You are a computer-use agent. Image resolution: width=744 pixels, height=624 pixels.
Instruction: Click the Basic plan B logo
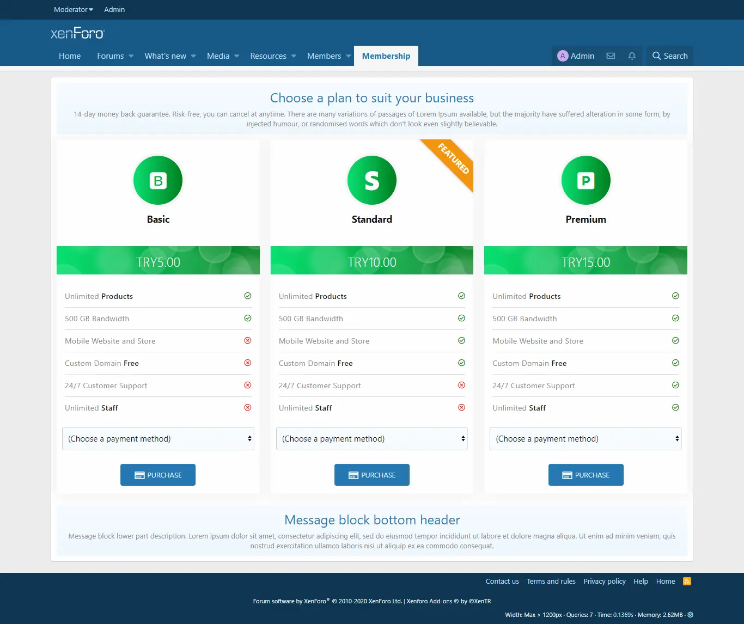pos(158,180)
